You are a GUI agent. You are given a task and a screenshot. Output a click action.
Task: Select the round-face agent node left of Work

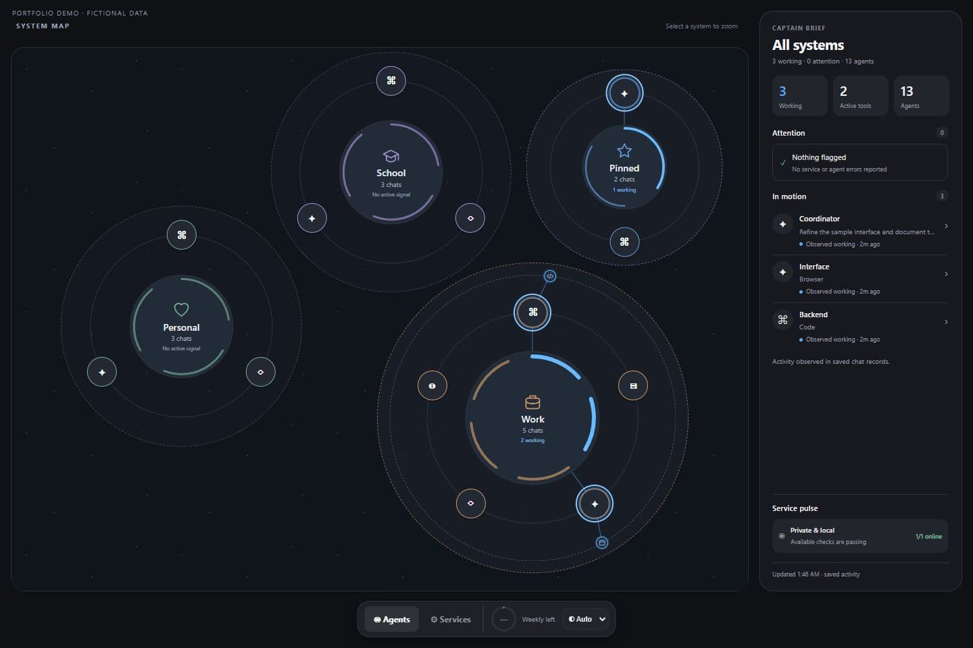pos(432,385)
